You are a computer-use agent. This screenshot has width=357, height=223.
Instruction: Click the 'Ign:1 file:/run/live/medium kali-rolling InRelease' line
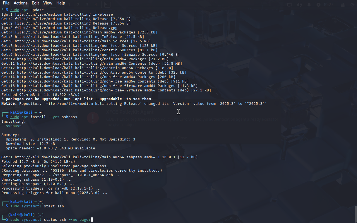pos(57,14)
